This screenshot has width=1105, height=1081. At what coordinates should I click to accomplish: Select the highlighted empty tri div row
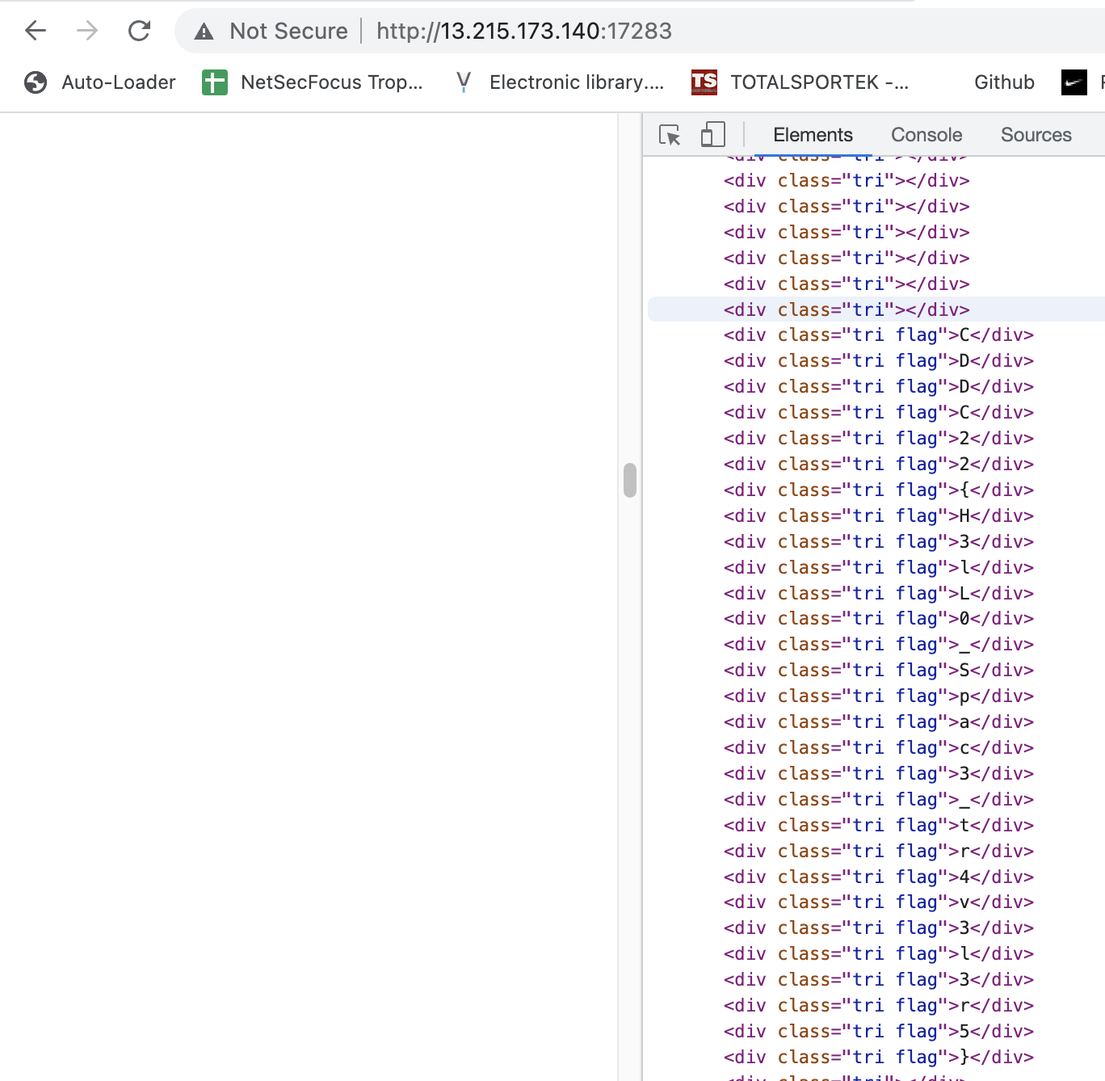click(x=876, y=309)
